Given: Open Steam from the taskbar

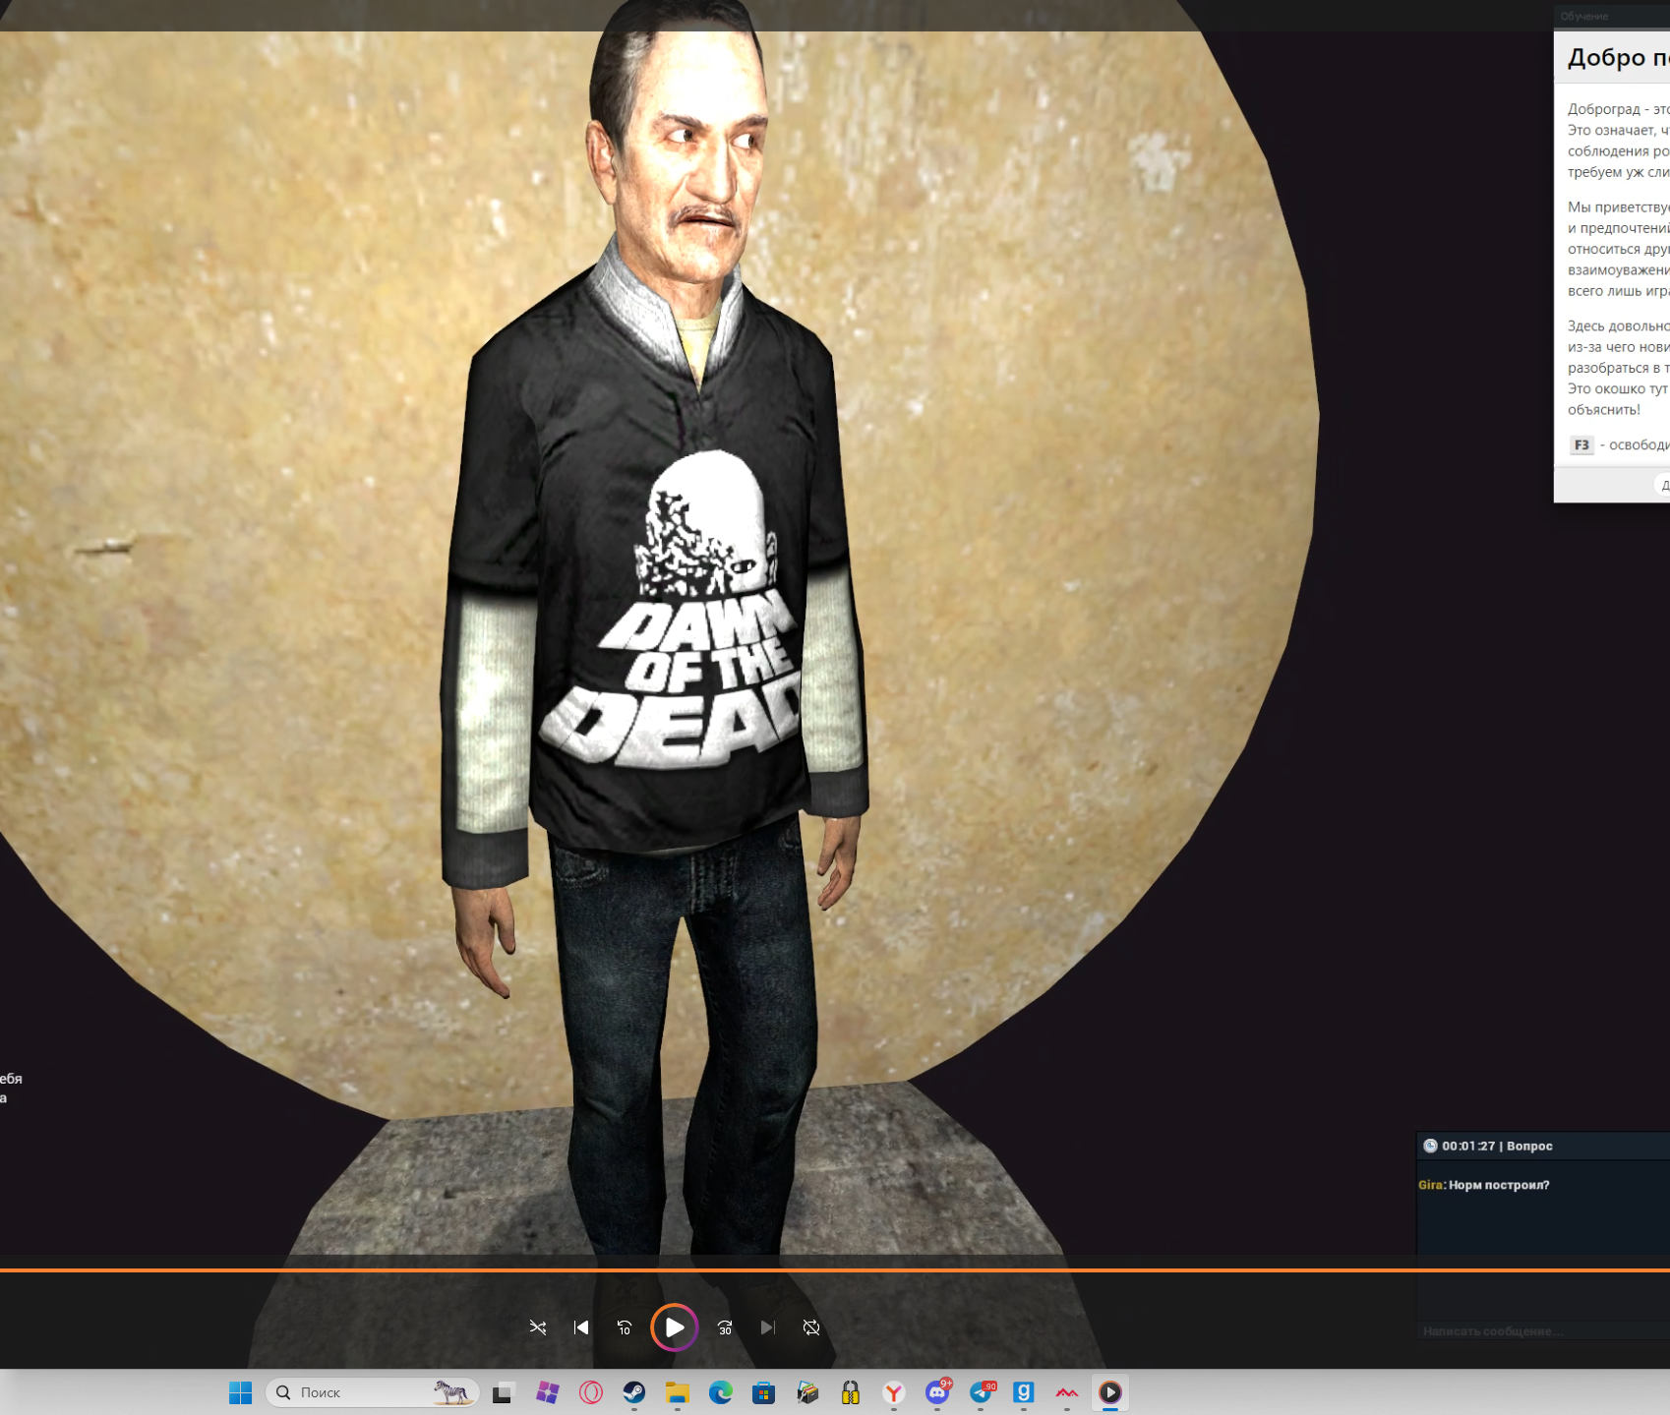Looking at the screenshot, I should 634,1392.
